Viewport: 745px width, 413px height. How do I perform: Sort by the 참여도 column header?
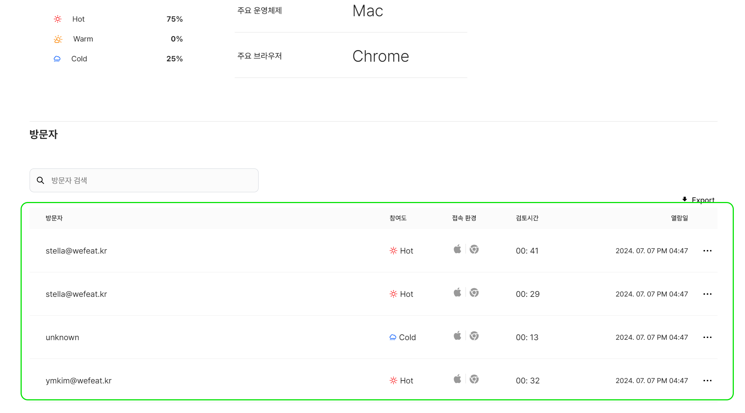point(398,218)
